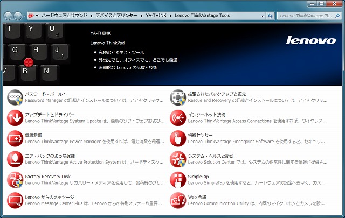Click the Lenovo logo in the banner
345x218 pixels.
click(311, 40)
